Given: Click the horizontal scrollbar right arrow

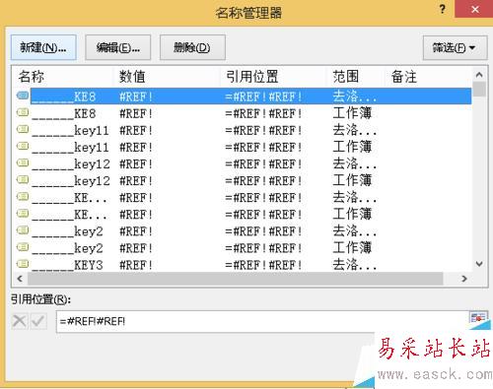Looking at the screenshot, I should coord(464,279).
